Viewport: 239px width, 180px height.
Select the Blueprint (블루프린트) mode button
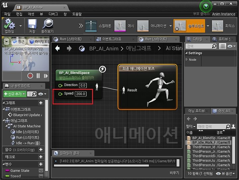(189, 26)
